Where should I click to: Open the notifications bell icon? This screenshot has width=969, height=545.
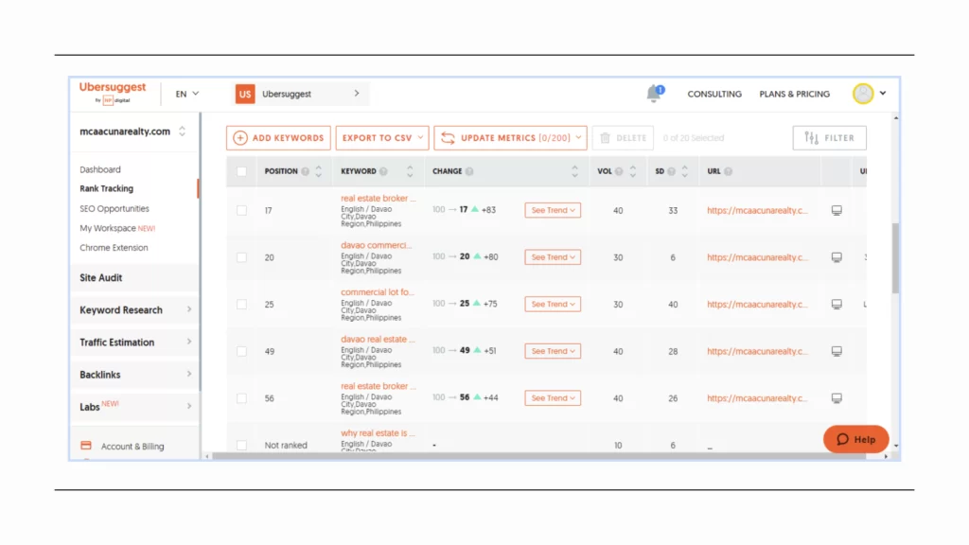655,94
